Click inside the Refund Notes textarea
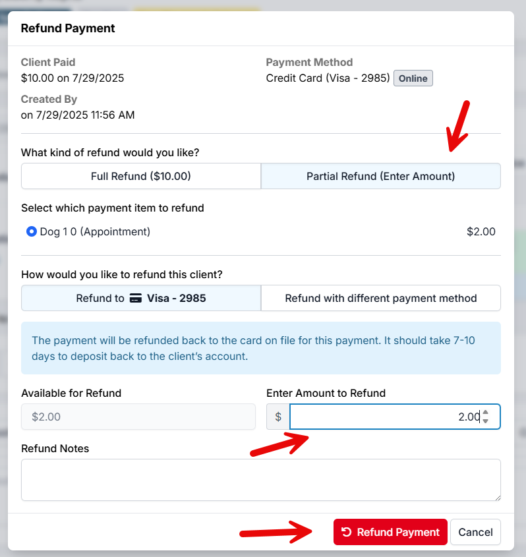 click(x=260, y=479)
